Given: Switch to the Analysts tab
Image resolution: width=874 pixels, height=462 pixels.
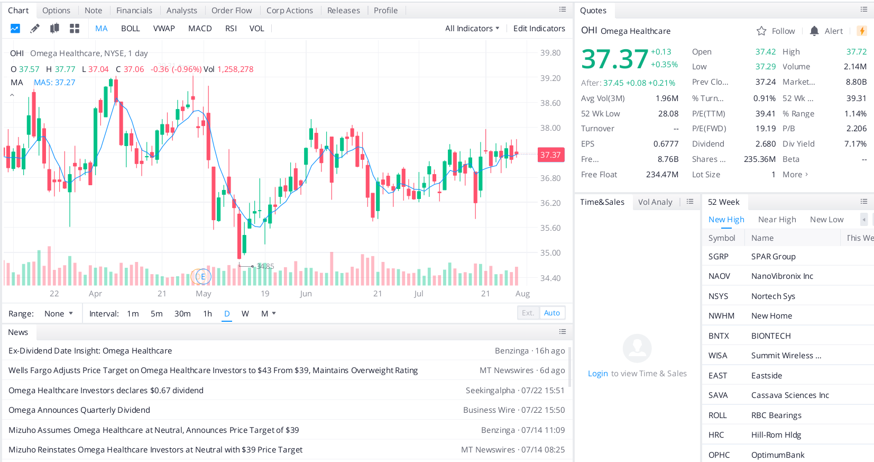Looking at the screenshot, I should pyautogui.click(x=182, y=11).
